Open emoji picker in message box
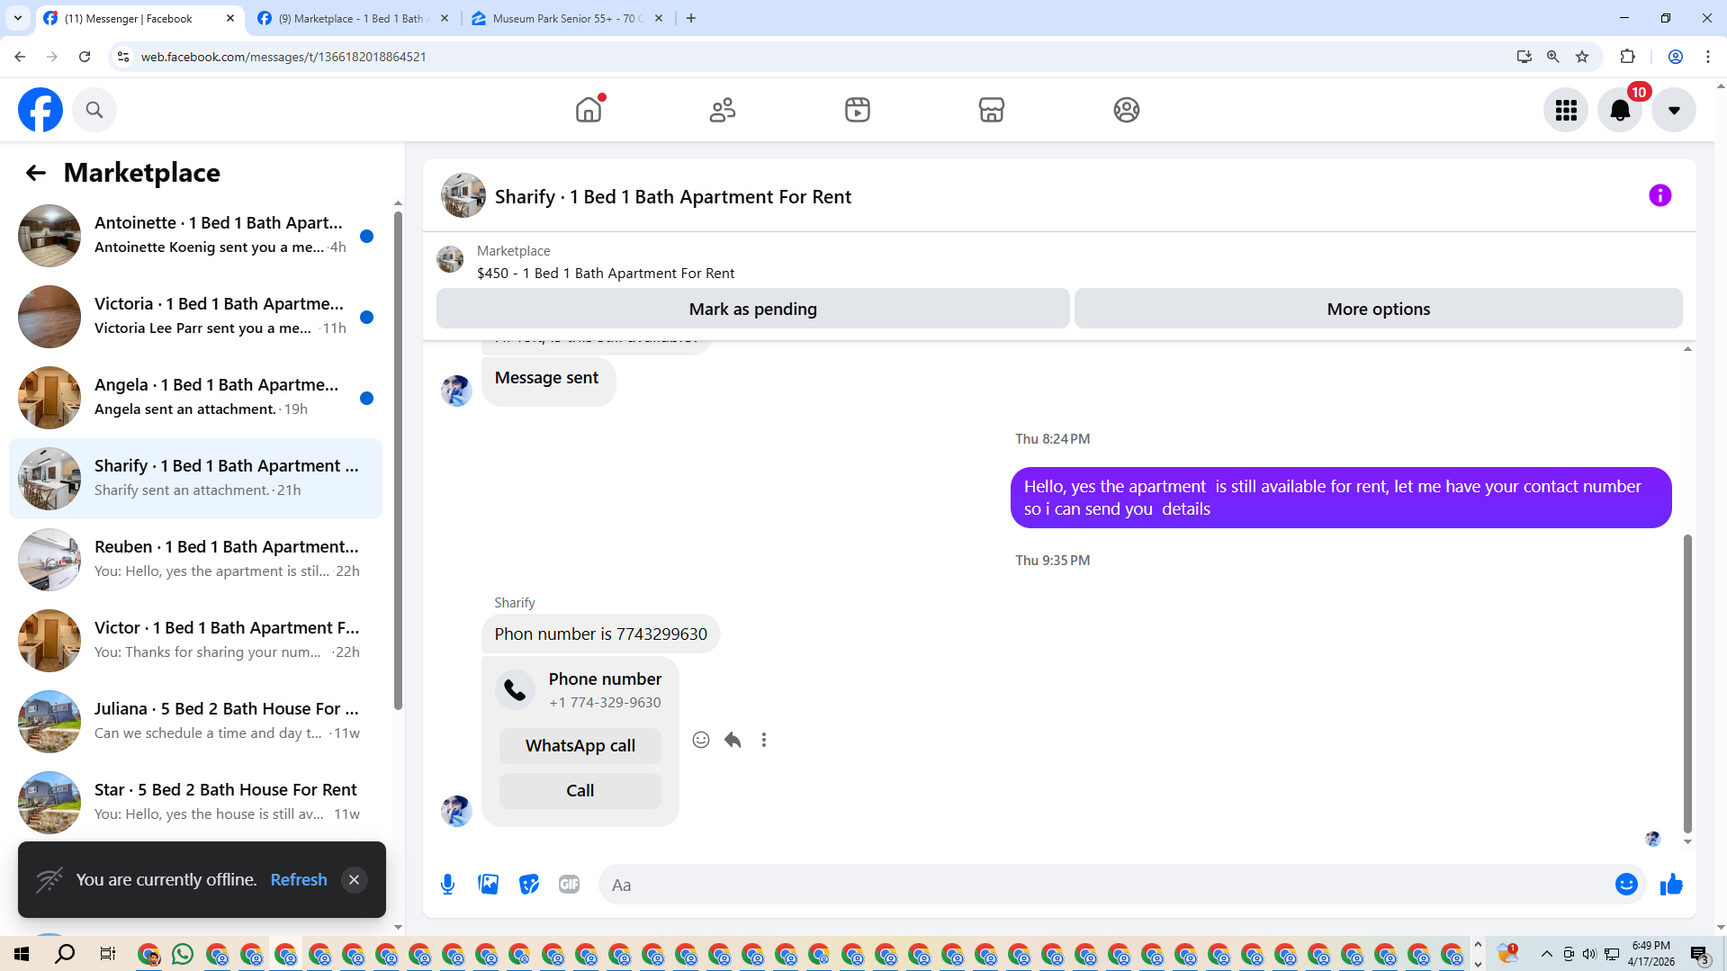The width and height of the screenshot is (1727, 971). tap(1626, 885)
